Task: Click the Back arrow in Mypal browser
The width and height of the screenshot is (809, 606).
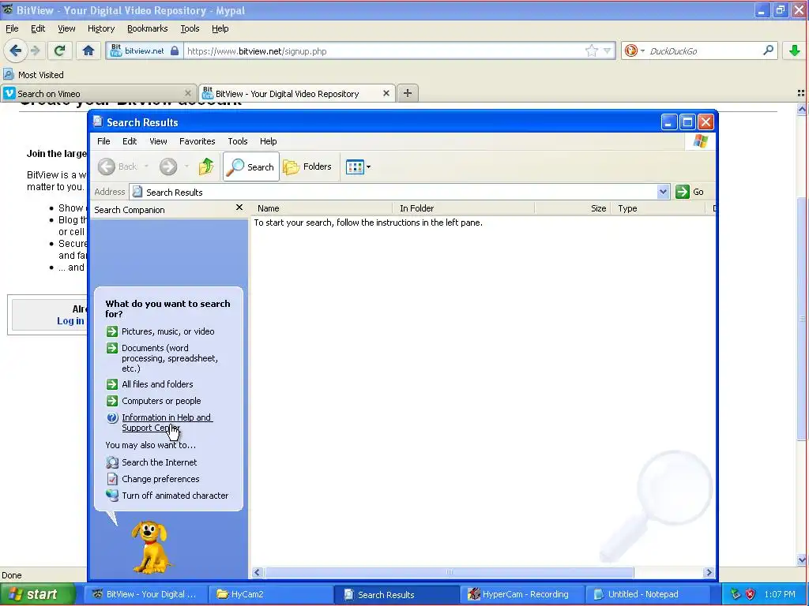Action: (15, 50)
